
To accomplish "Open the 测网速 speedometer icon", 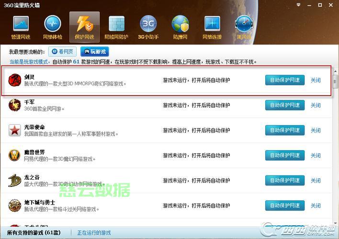I will [244, 27].
